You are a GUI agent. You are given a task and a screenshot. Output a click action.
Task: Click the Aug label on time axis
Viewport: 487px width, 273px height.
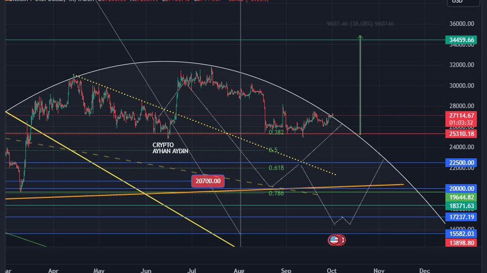[239, 270]
